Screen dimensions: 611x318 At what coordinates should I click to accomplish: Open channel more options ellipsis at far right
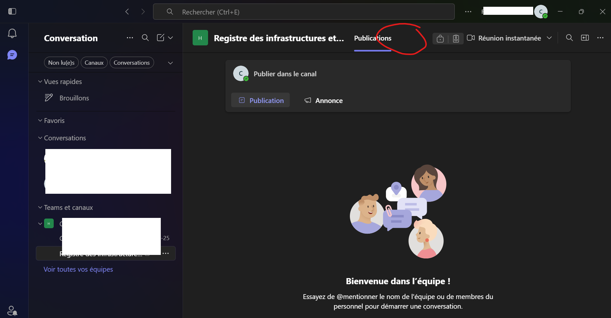coord(600,38)
